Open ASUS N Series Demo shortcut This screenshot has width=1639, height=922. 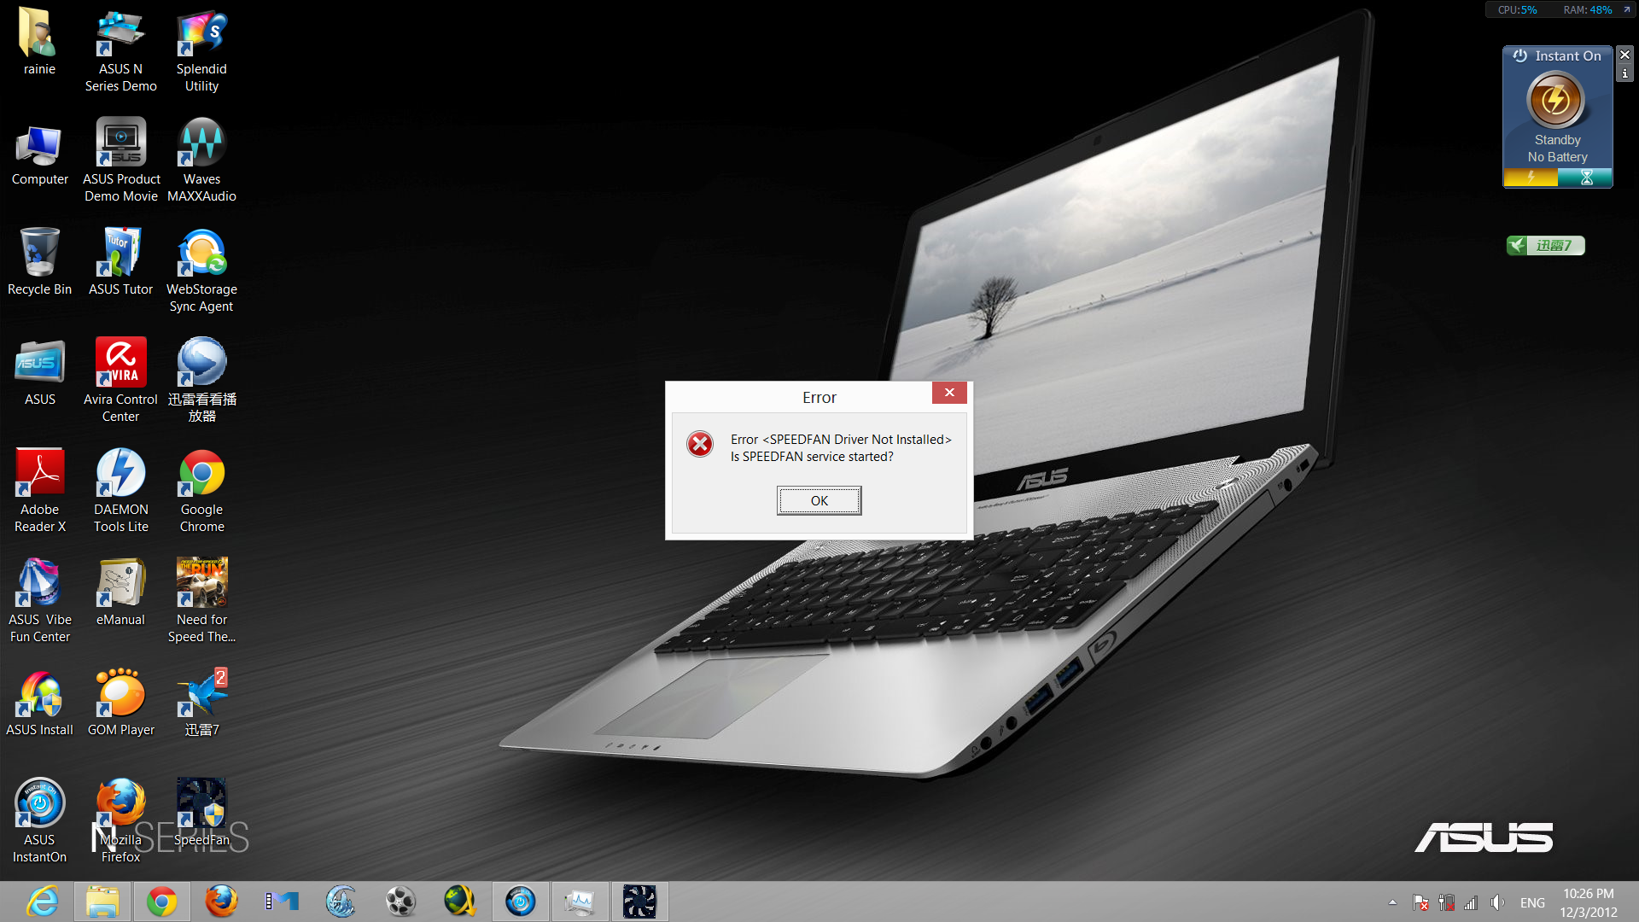pos(120,50)
